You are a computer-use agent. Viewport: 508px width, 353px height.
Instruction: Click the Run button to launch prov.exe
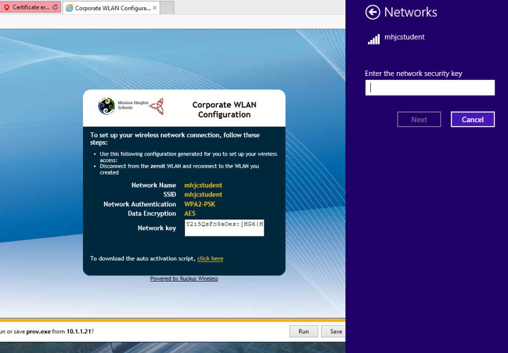303,331
